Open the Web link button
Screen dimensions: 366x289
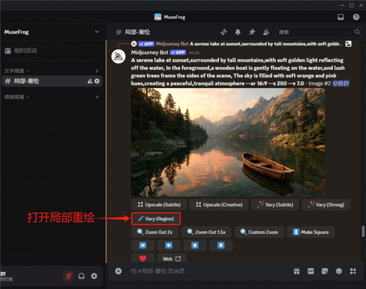[x=172, y=258]
